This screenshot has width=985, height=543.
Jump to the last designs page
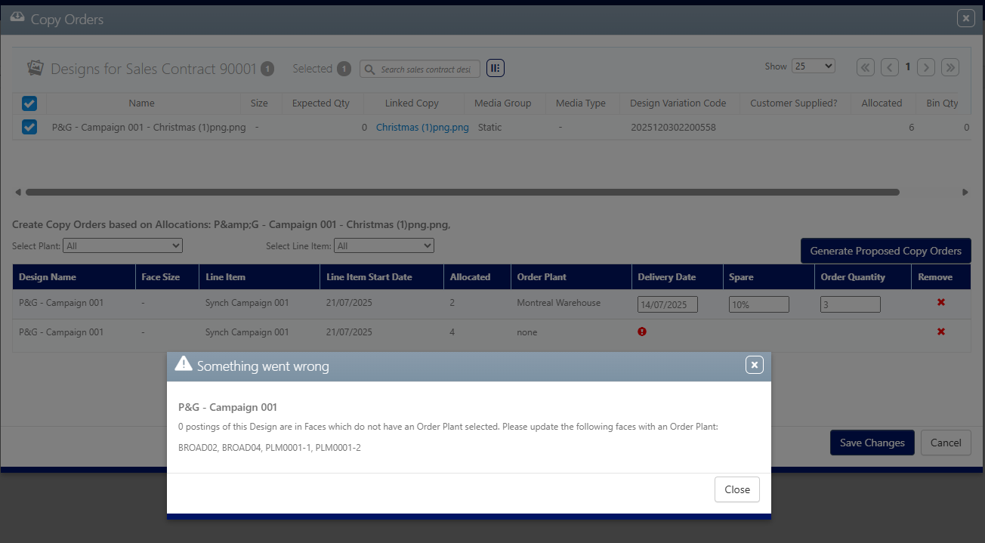pyautogui.click(x=950, y=66)
